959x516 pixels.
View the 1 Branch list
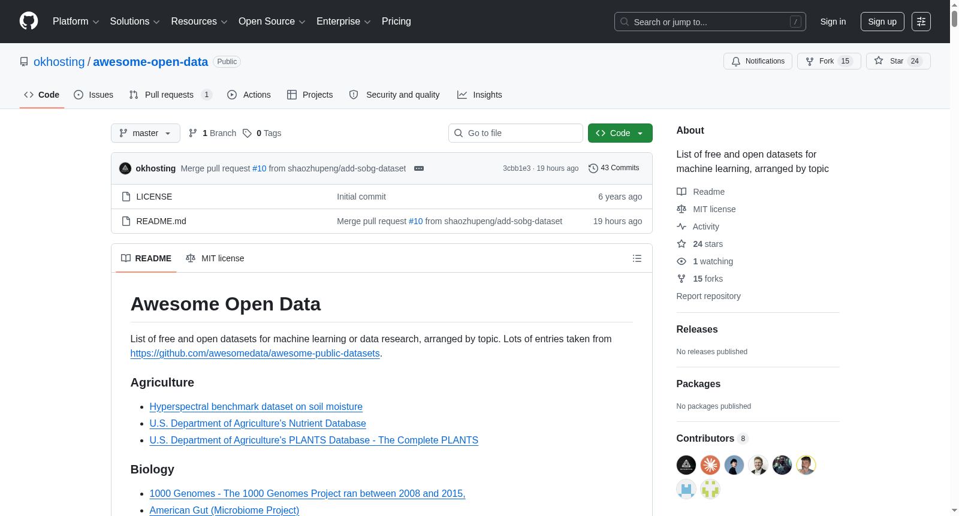213,133
